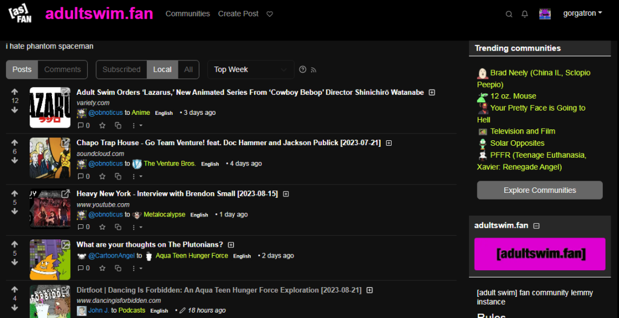Open the Metalocalypse community link
The height and width of the screenshot is (318, 619).
(x=164, y=215)
